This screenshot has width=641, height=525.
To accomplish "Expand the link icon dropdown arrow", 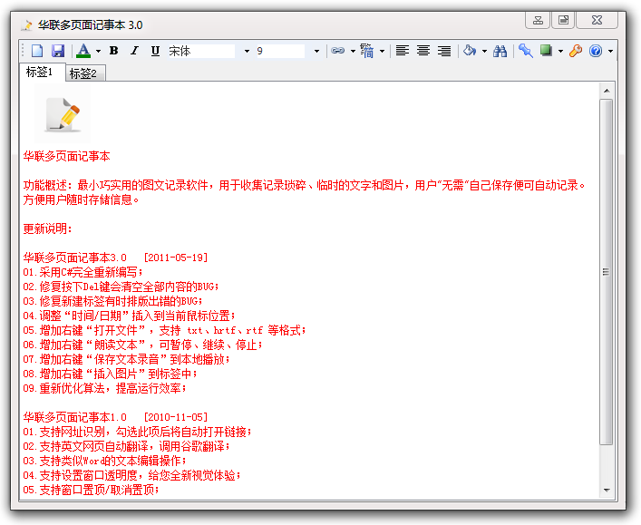I will coord(353,51).
